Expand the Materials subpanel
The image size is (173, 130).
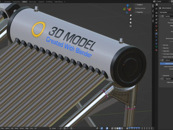(166, 48)
